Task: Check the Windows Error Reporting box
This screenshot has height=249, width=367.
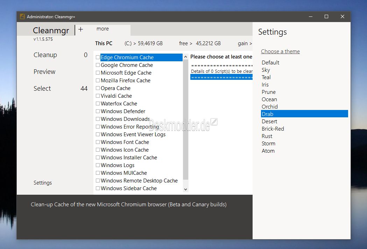Action: (98, 127)
